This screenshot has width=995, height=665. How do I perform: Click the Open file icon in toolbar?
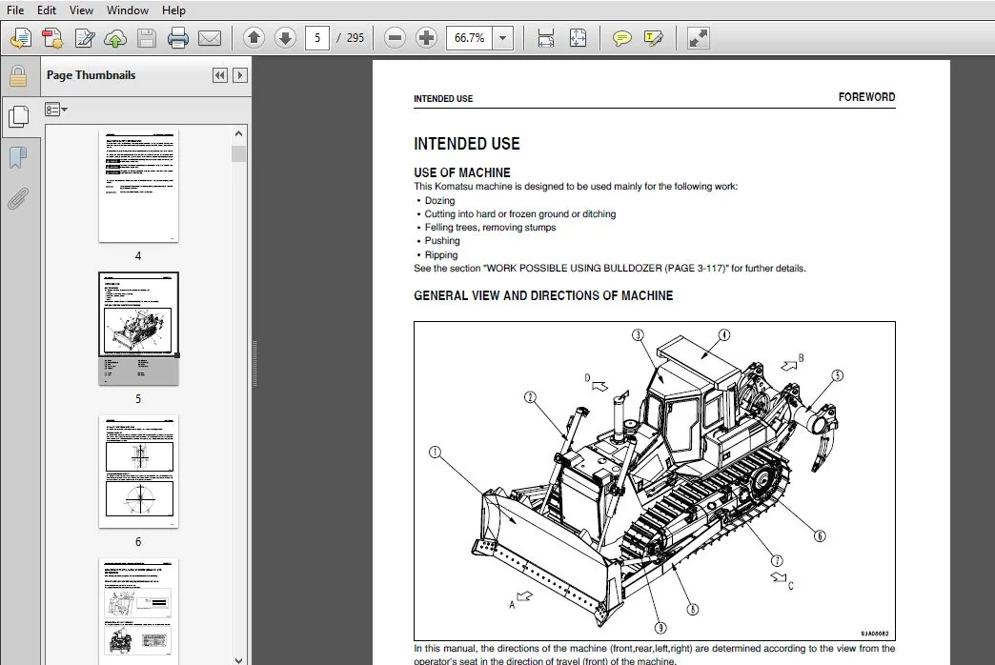point(20,38)
